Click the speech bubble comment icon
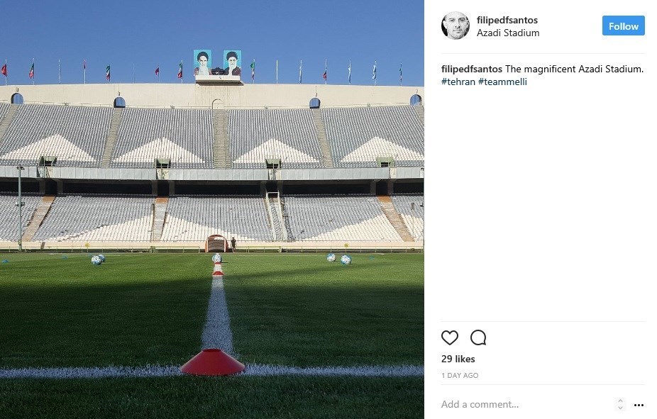657x419 pixels. 478,337
